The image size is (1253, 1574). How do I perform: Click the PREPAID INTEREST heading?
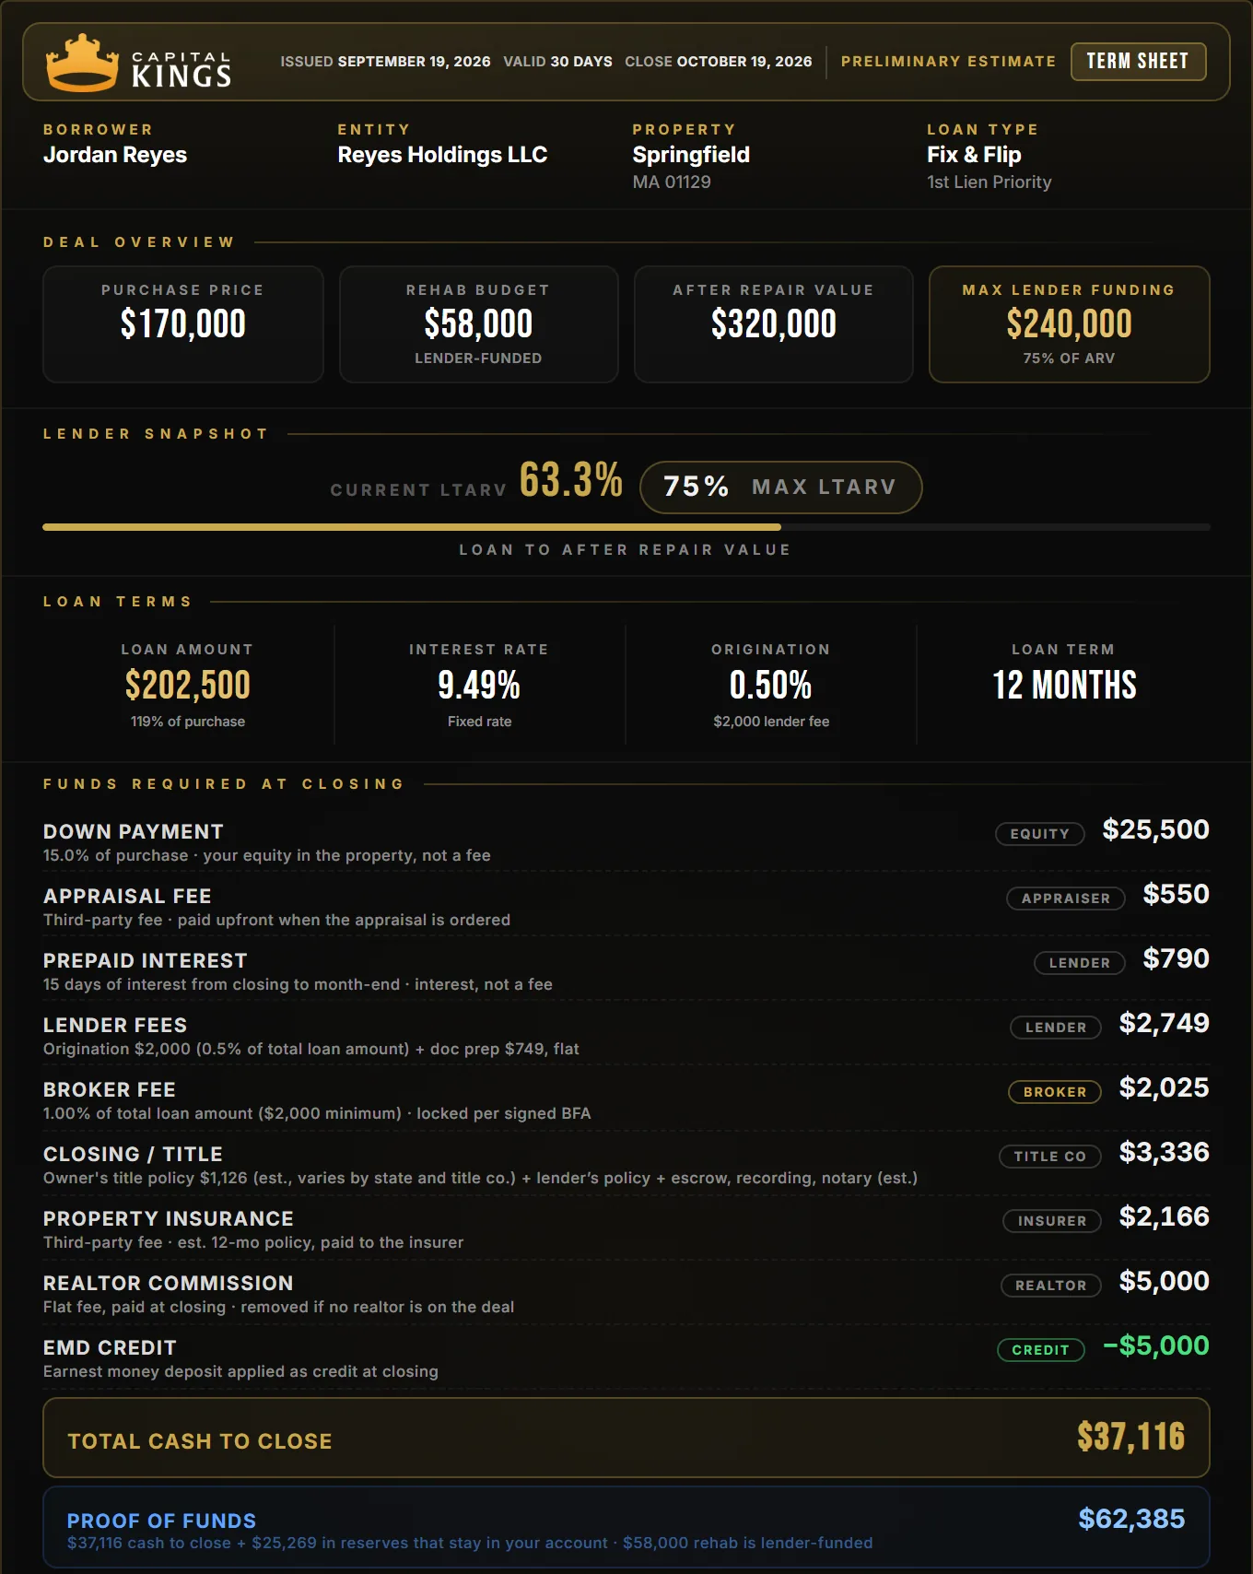click(x=146, y=960)
